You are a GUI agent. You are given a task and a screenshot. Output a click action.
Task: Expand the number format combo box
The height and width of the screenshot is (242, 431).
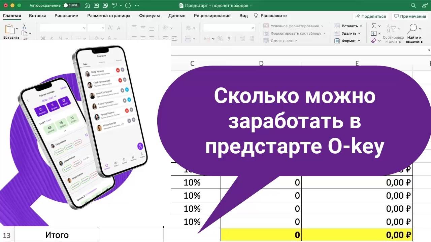click(x=253, y=28)
